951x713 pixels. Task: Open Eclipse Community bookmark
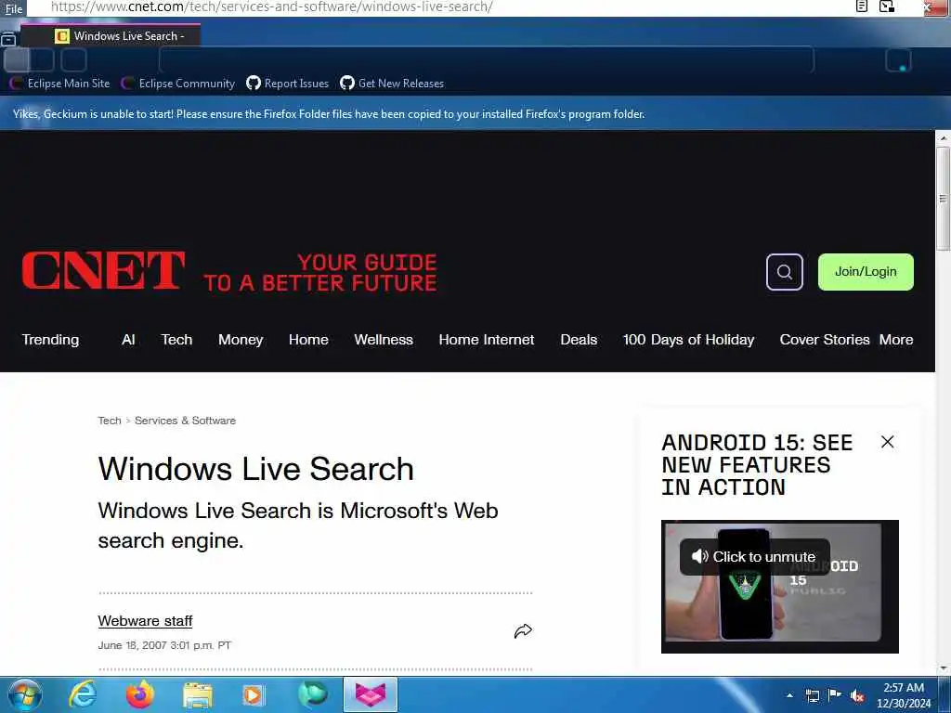coord(178,84)
